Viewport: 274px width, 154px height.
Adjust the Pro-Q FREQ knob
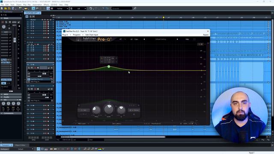[x=96, y=110]
